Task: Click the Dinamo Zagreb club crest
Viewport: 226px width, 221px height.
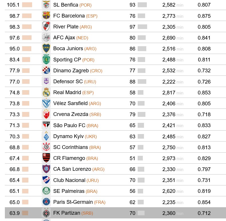Action: click(46, 70)
